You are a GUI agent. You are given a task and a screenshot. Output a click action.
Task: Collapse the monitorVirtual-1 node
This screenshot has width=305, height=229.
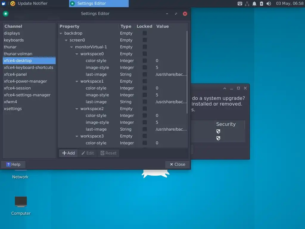point(71,47)
